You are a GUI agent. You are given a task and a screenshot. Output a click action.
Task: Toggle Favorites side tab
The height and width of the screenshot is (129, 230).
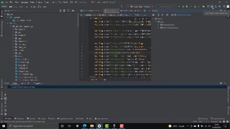[2, 95]
